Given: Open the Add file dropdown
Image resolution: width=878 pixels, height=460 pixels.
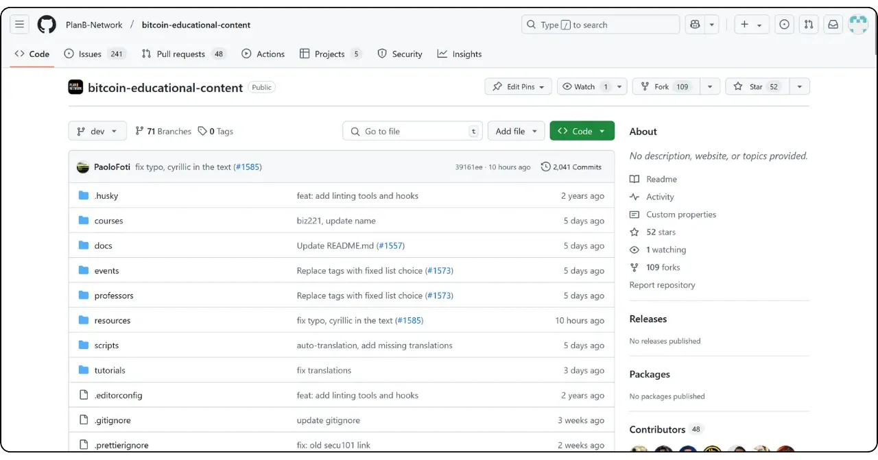Looking at the screenshot, I should pyautogui.click(x=516, y=131).
